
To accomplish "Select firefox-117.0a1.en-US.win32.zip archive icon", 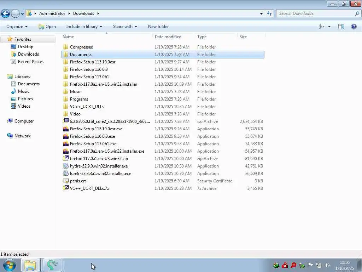I will 65,158.
